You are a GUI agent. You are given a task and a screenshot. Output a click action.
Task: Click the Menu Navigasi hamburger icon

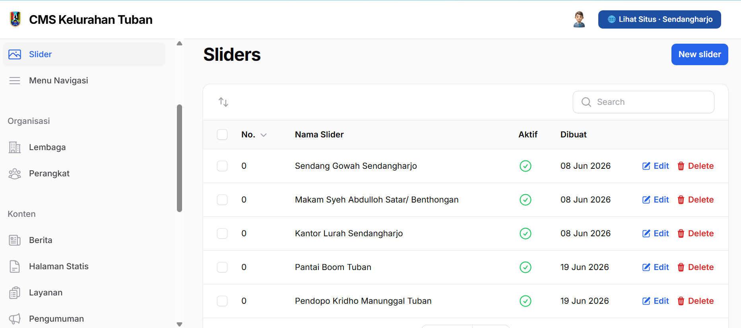pyautogui.click(x=15, y=81)
